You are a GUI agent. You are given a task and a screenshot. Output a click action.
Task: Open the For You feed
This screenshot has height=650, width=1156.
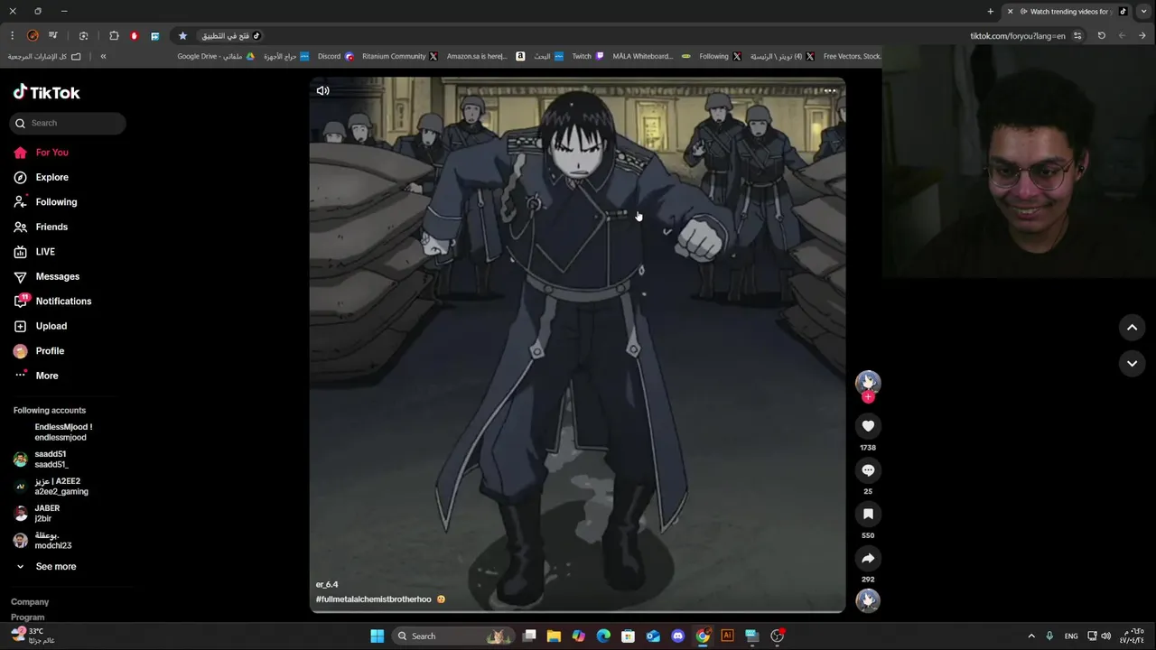coord(42,153)
